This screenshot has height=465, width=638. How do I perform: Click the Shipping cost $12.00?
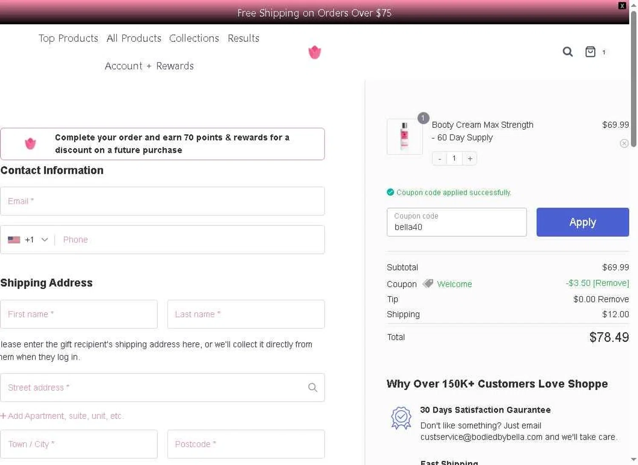tap(615, 314)
